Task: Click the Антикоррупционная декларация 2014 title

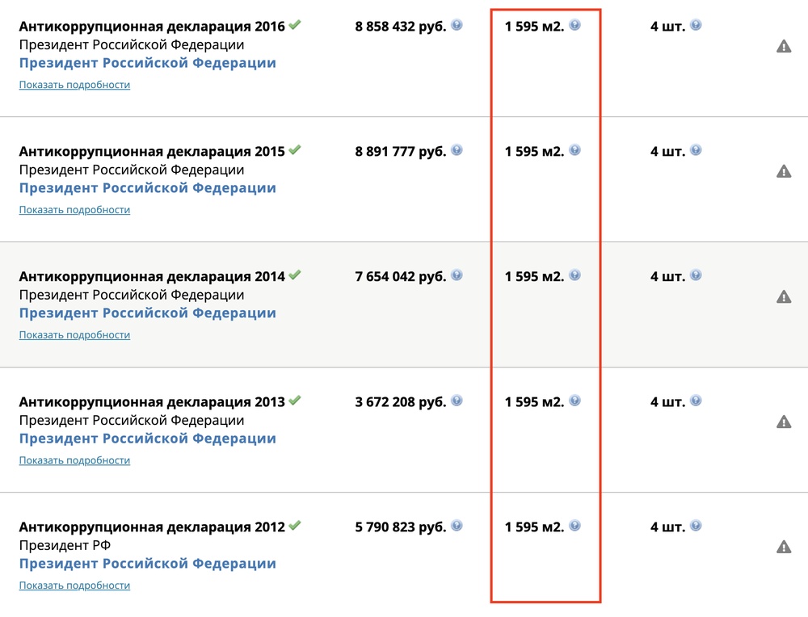Action: click(x=152, y=276)
